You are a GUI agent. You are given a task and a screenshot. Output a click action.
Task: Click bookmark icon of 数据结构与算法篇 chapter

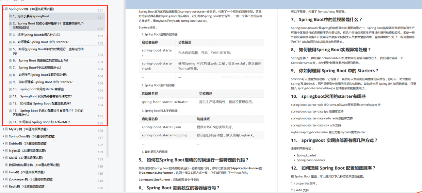tap(6, 165)
